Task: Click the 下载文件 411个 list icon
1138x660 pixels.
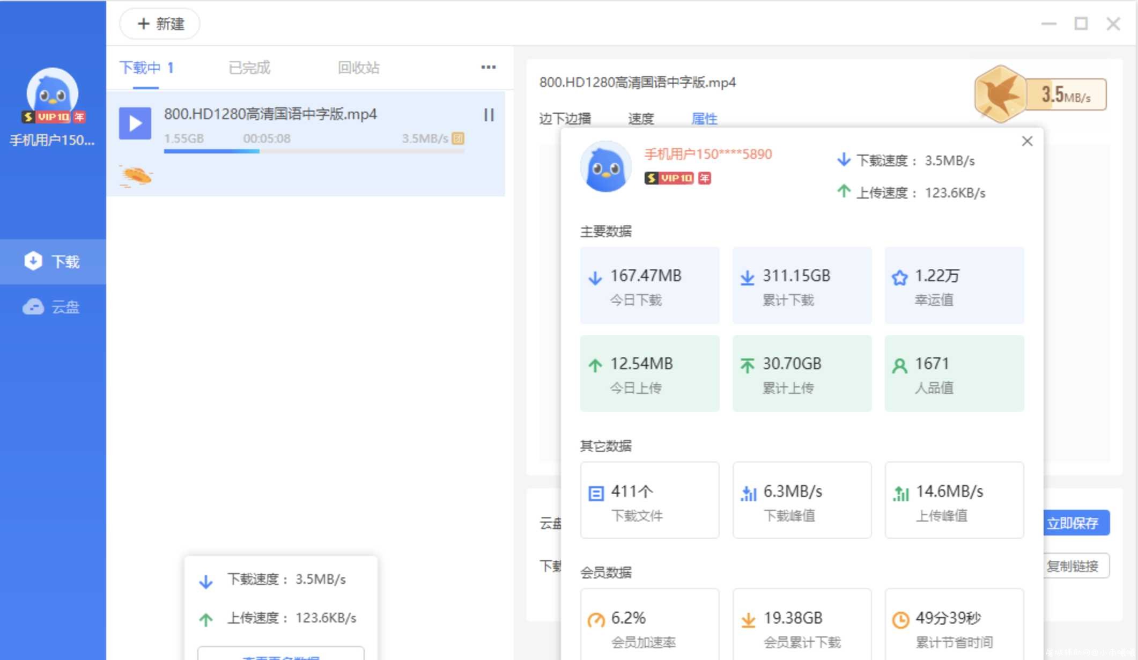Action: pyautogui.click(x=596, y=493)
